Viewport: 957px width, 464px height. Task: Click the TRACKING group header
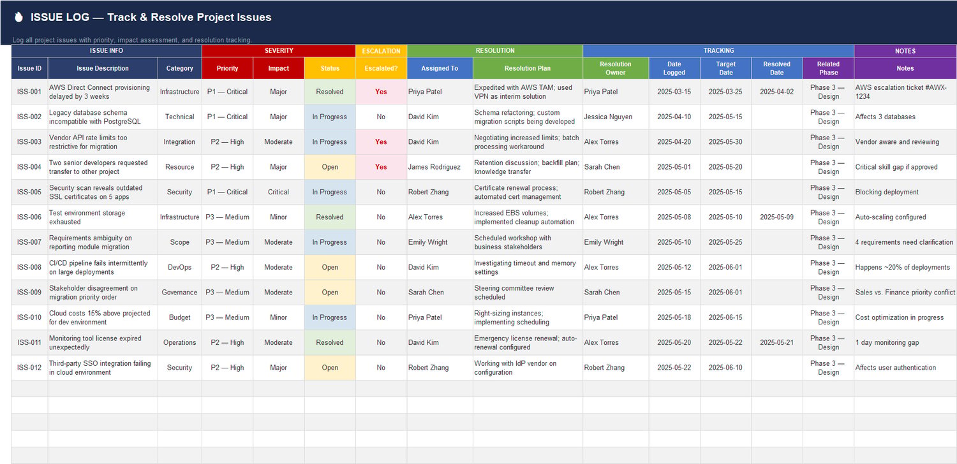tap(718, 51)
